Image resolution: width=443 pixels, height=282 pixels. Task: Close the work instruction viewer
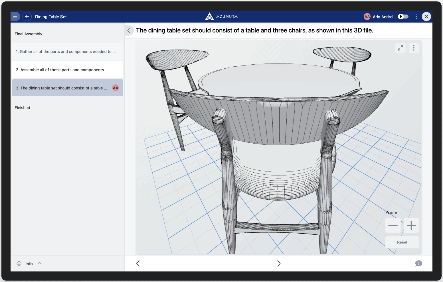click(x=426, y=17)
